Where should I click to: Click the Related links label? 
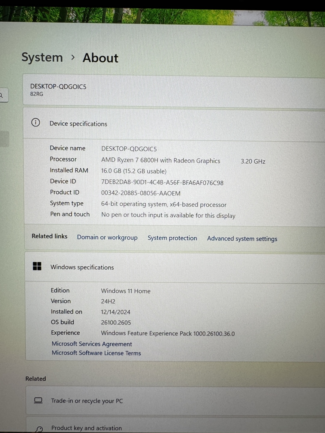[x=50, y=236]
